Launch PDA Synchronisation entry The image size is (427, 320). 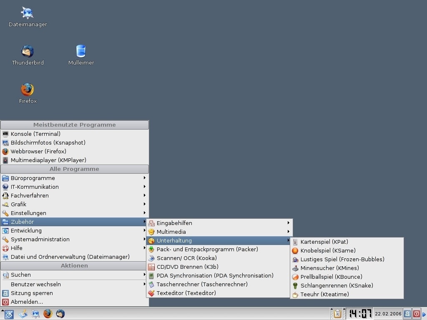click(x=219, y=275)
